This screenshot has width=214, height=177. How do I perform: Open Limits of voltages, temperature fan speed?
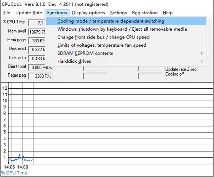click(126, 45)
